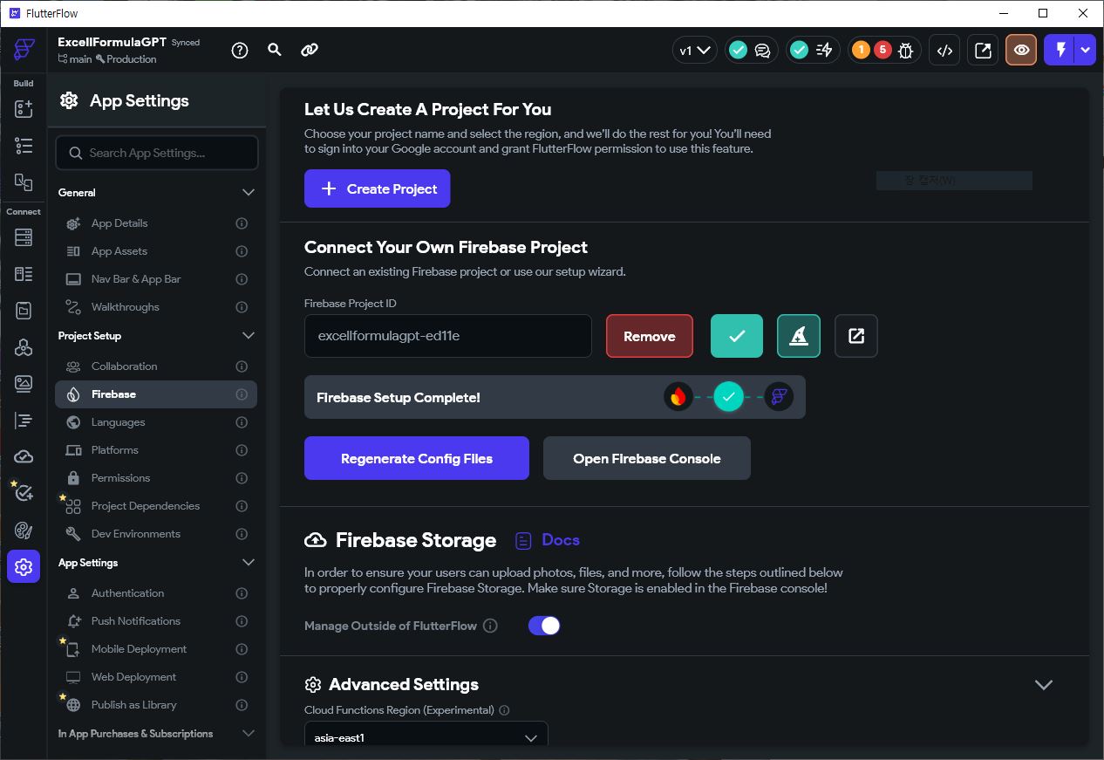1104x760 pixels.
Task: Open the v1 version dropdown
Action: click(695, 51)
